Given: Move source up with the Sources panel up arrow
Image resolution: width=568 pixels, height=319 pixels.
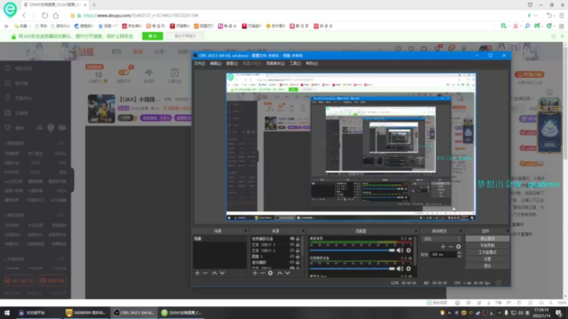Looking at the screenshot, I should (280, 273).
